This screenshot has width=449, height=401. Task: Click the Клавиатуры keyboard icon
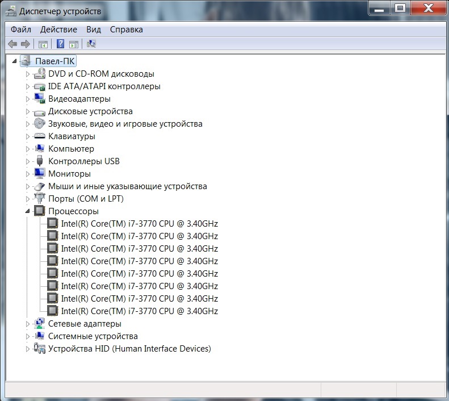39,136
